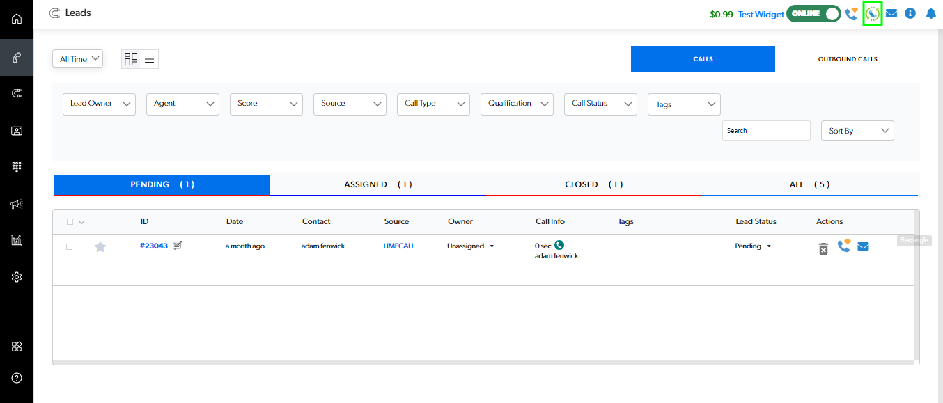
Task: Select the OUTBOUND CALLS tab
Action: coord(848,59)
